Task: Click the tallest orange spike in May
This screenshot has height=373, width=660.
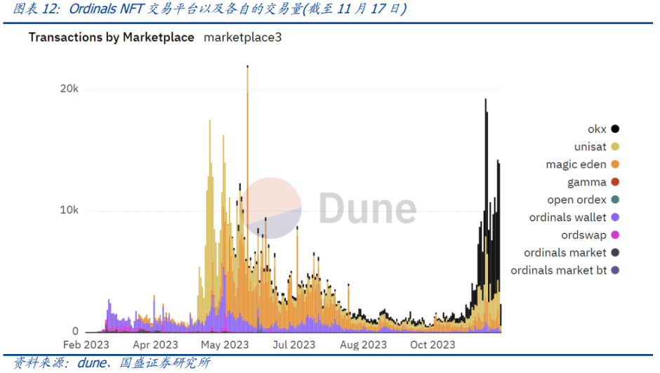Action: 247,198
